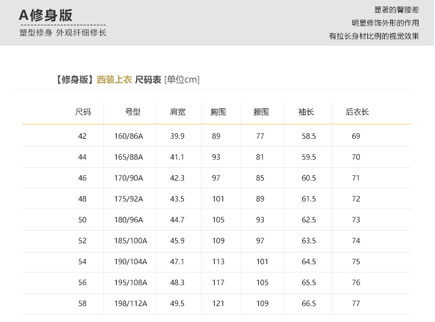
Task: Click sleeve length value '65.5'
Action: [x=309, y=282]
